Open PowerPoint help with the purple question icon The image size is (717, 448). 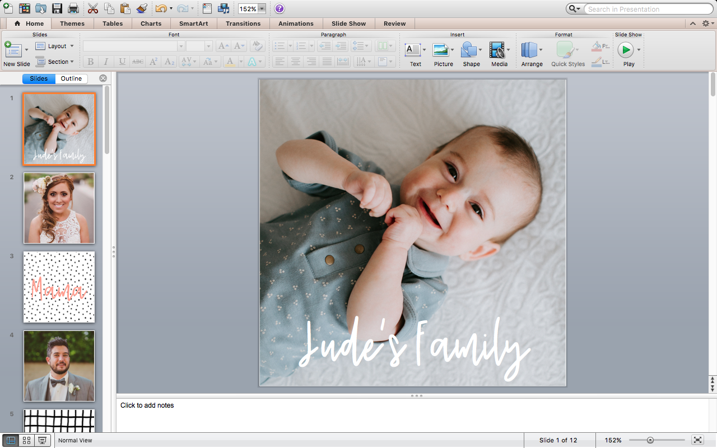279,8
